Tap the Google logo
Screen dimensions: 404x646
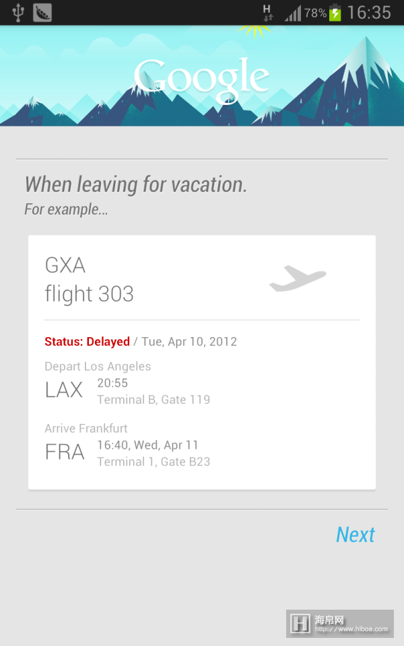coord(201,77)
